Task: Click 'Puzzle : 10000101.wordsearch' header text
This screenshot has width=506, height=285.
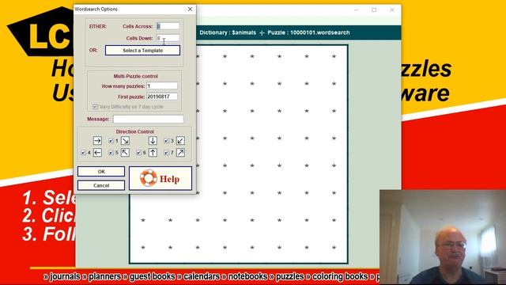Action: coord(308,32)
